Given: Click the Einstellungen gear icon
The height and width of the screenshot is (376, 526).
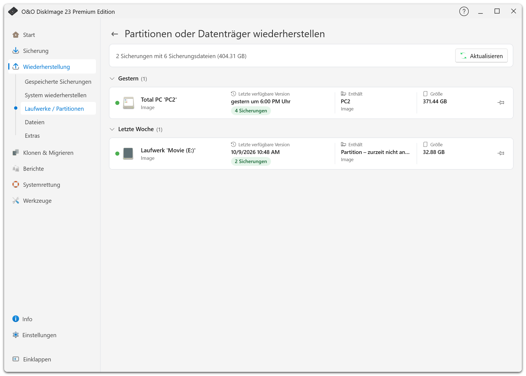Looking at the screenshot, I should (16, 335).
